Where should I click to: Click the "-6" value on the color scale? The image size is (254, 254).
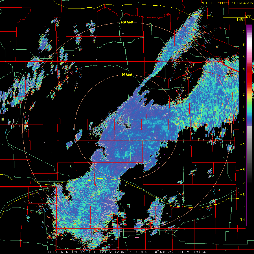point(242,194)
